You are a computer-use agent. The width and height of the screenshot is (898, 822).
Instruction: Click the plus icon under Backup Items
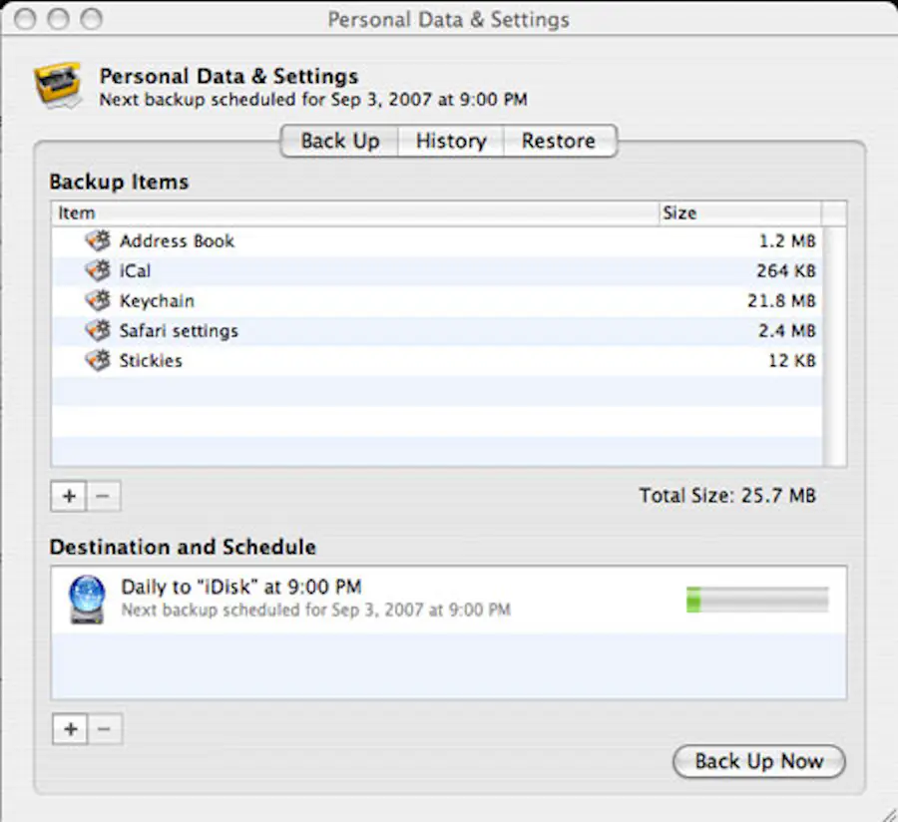click(68, 496)
